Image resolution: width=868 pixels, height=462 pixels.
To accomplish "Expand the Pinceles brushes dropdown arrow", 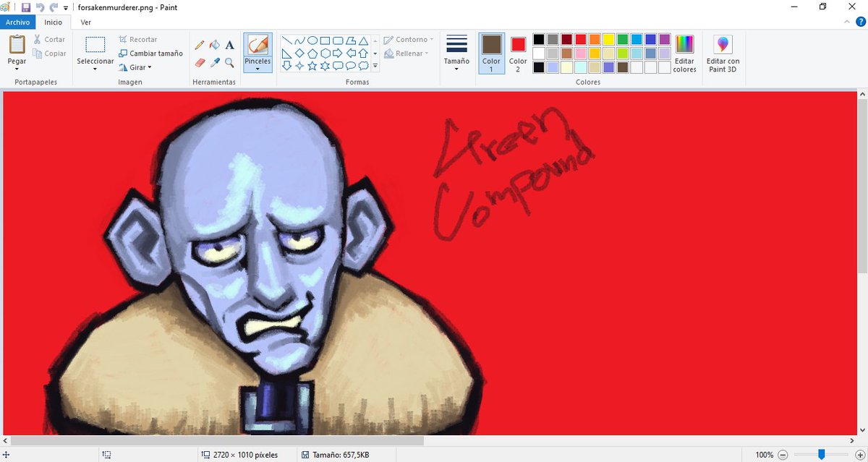I will pyautogui.click(x=258, y=69).
